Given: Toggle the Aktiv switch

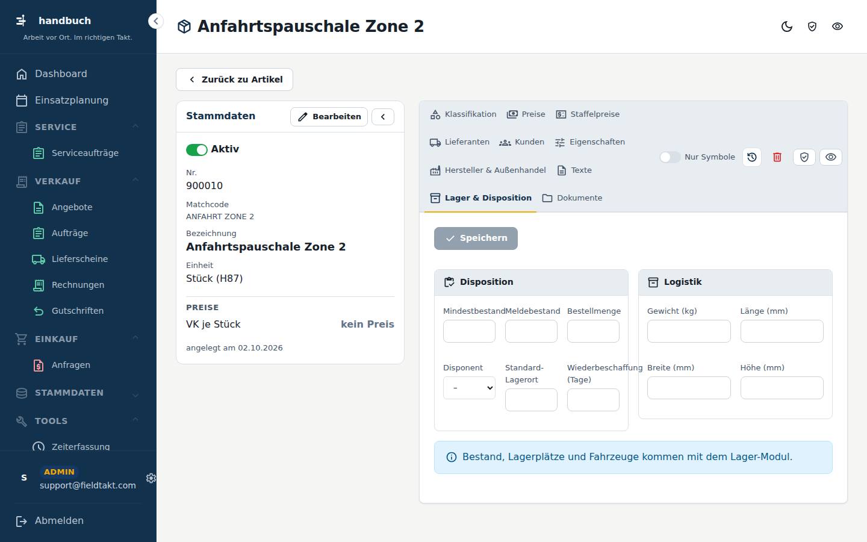Looking at the screenshot, I should pyautogui.click(x=197, y=149).
